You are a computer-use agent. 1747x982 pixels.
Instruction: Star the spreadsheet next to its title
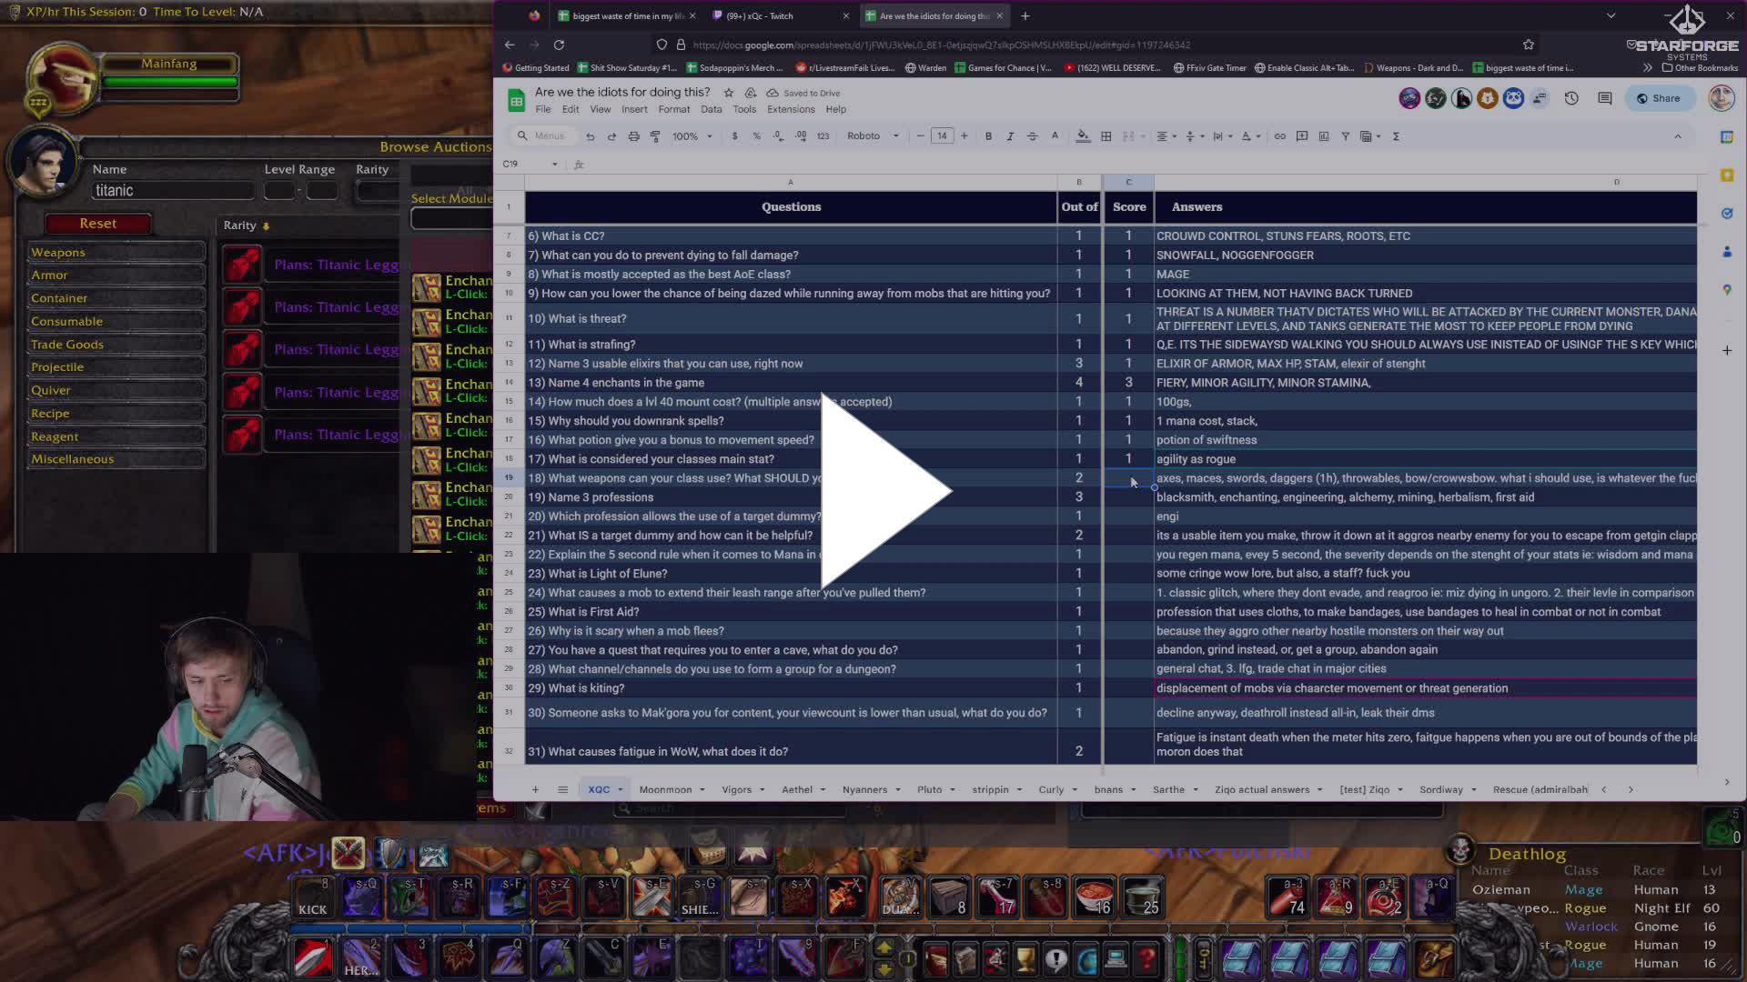(x=728, y=93)
